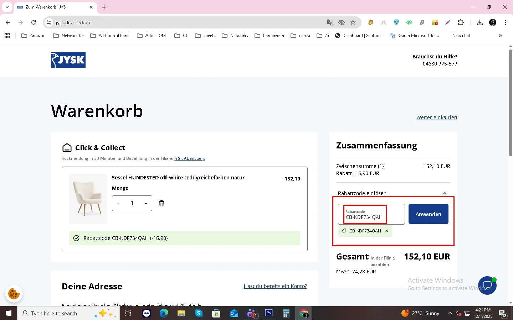
Task: Open the live chat bubble icon
Action: pyautogui.click(x=487, y=285)
